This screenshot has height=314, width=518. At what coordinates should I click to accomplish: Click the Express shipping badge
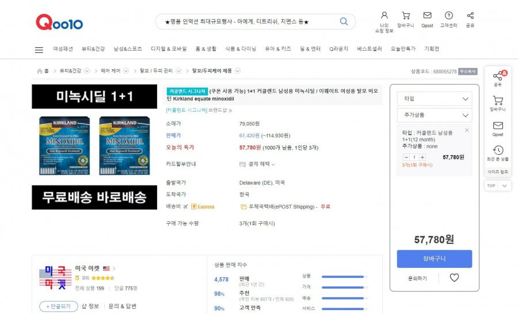(x=203, y=206)
